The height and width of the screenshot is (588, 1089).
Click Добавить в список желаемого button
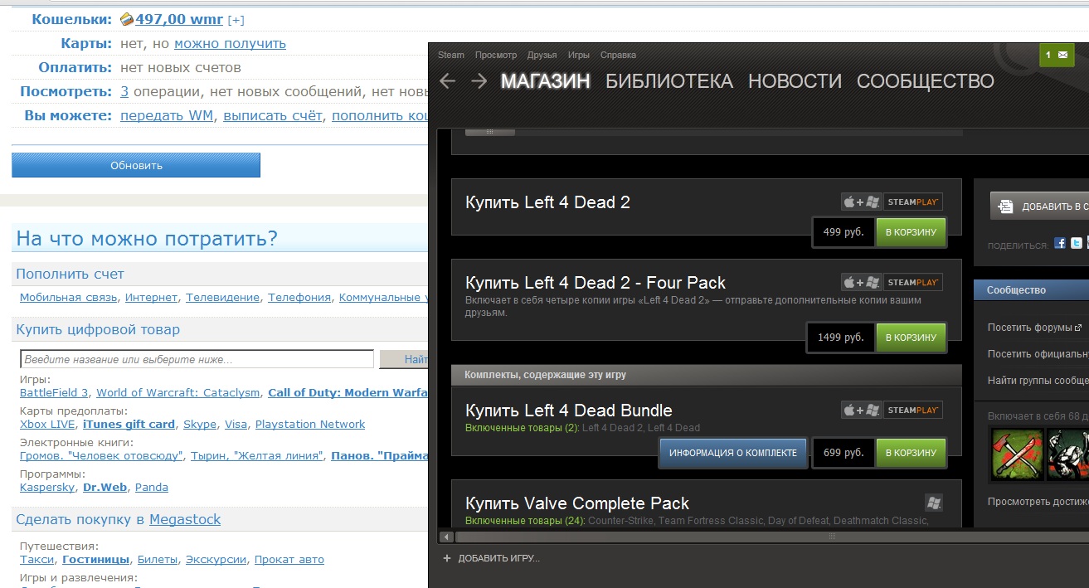(x=1040, y=207)
